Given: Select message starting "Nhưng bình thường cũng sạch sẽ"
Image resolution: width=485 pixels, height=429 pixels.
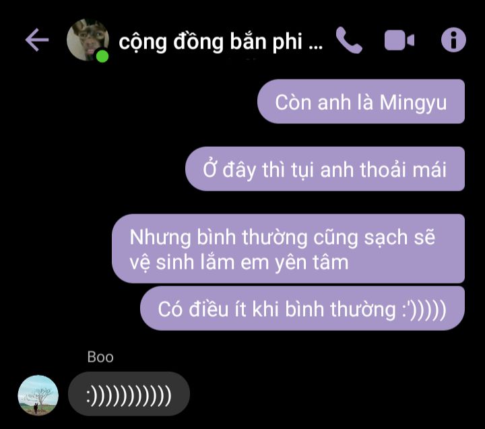Looking at the screenshot, I should click(288, 249).
